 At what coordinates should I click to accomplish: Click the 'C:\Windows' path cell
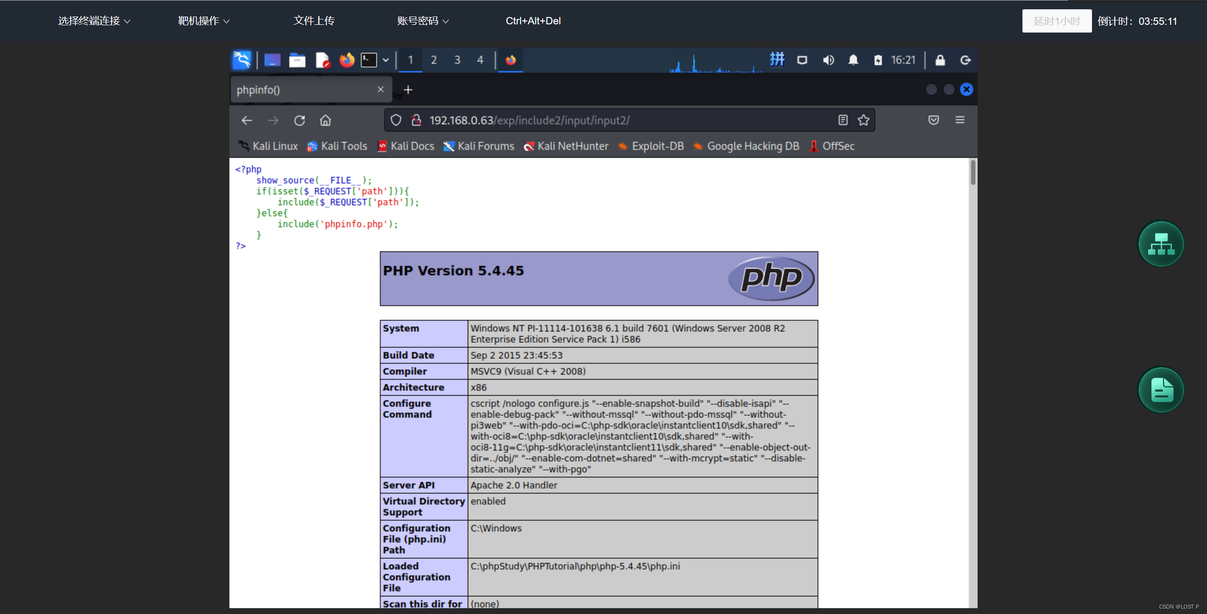click(642, 539)
